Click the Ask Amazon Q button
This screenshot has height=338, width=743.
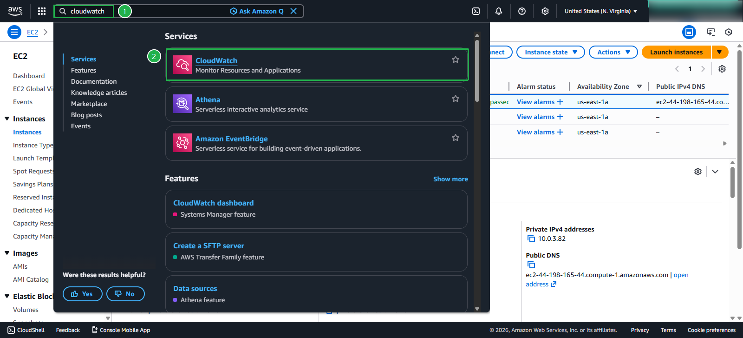257,11
